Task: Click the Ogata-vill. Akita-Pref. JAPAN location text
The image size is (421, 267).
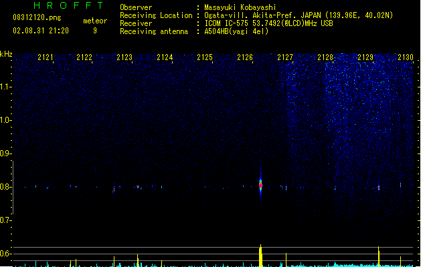Action: point(299,15)
